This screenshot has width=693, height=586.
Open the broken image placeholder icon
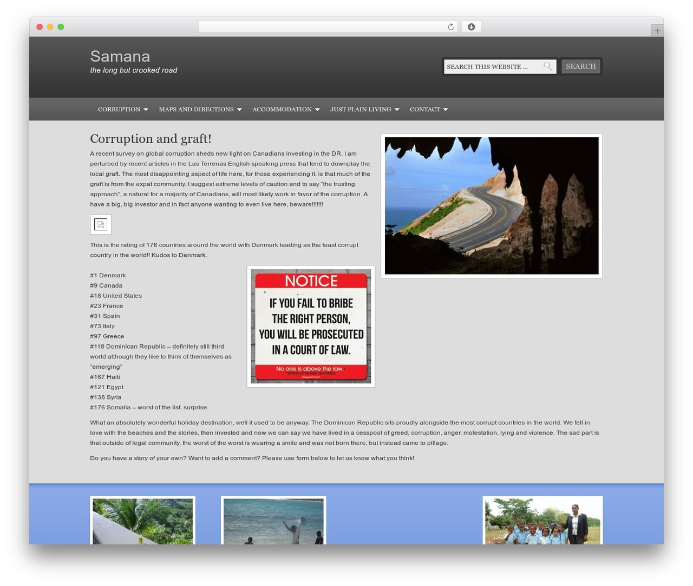click(101, 224)
